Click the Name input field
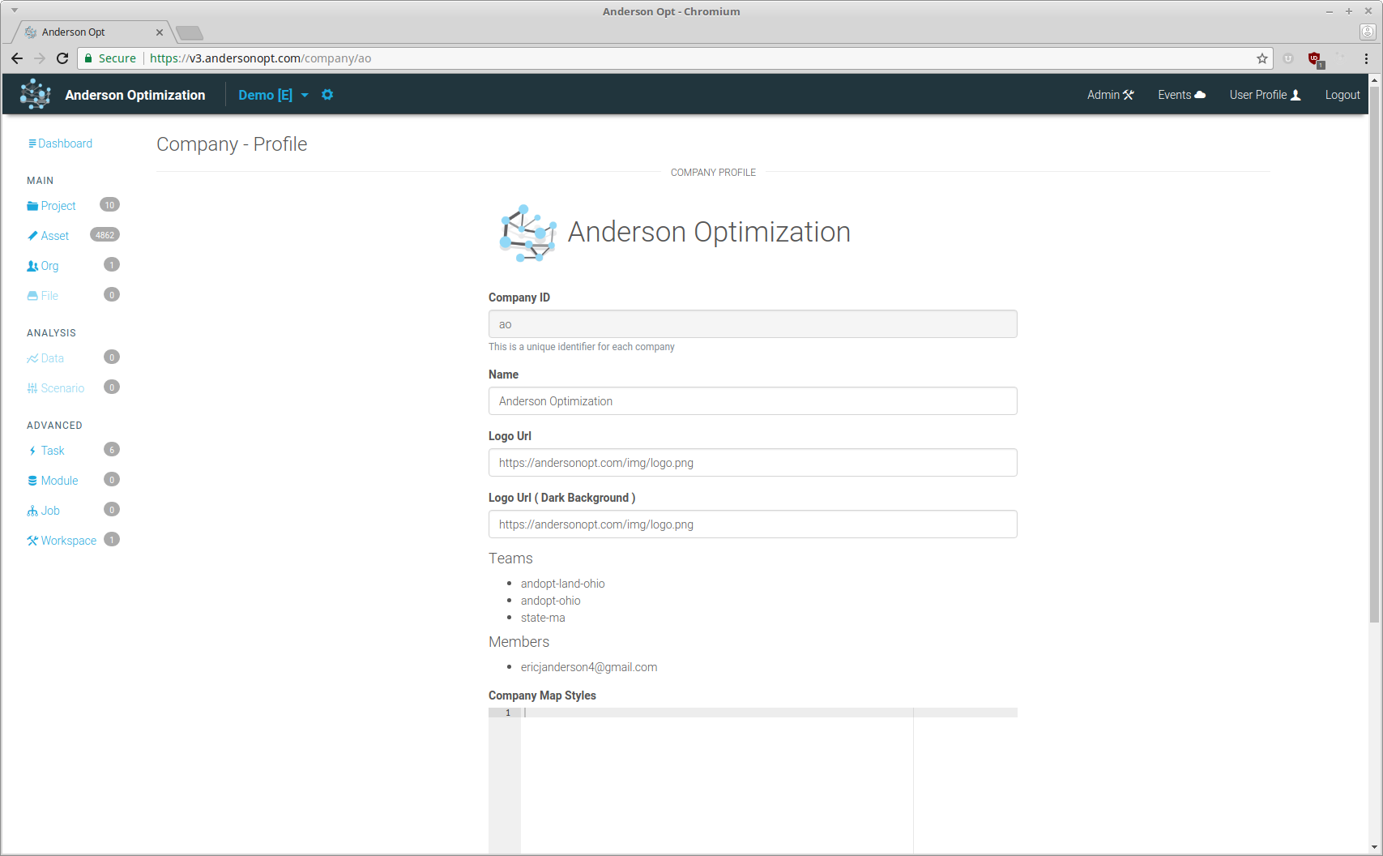 pos(752,401)
